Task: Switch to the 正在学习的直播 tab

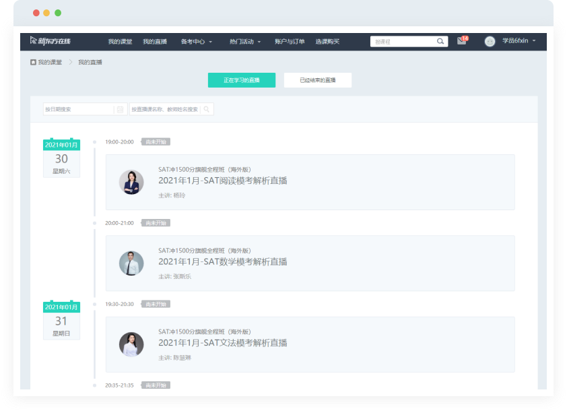Action: pyautogui.click(x=242, y=80)
